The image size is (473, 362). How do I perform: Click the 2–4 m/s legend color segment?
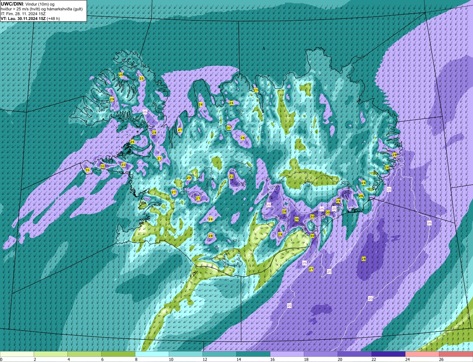[x=51, y=354]
